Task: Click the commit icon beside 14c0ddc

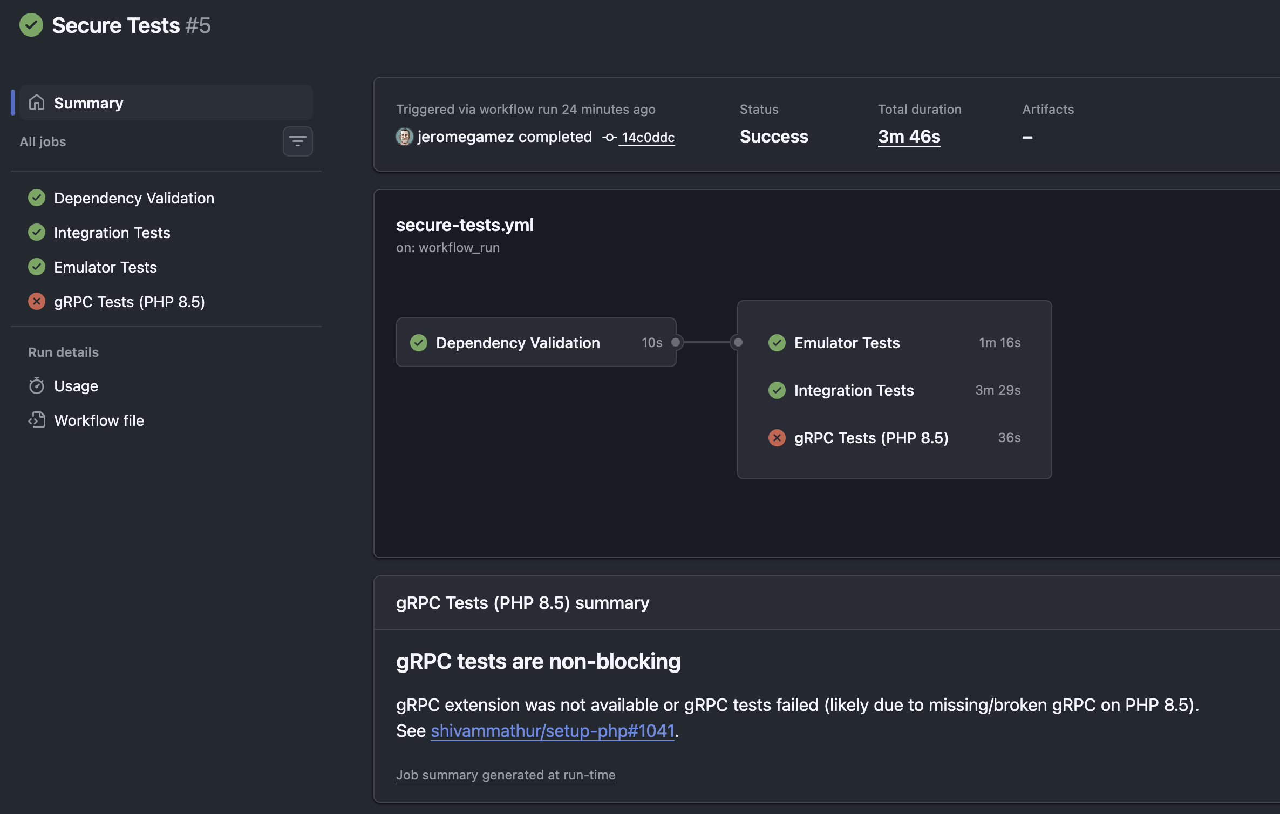Action: [x=609, y=138]
